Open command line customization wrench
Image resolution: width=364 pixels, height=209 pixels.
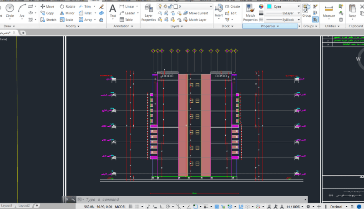pyautogui.click(x=73, y=199)
